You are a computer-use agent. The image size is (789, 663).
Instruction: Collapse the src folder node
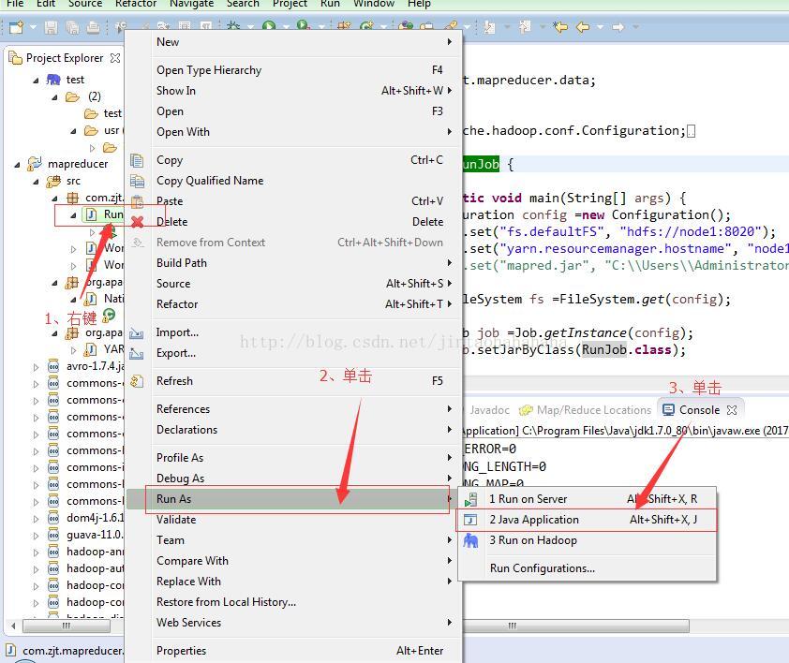click(36, 181)
